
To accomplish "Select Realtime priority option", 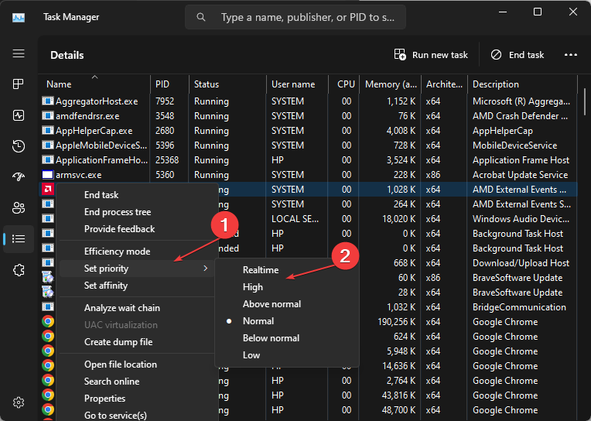I will click(x=260, y=270).
